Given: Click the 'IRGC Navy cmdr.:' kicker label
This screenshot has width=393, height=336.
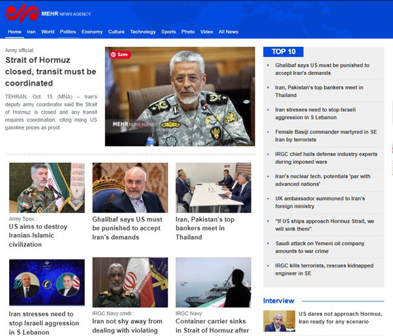Looking at the screenshot, I should tap(113, 313).
